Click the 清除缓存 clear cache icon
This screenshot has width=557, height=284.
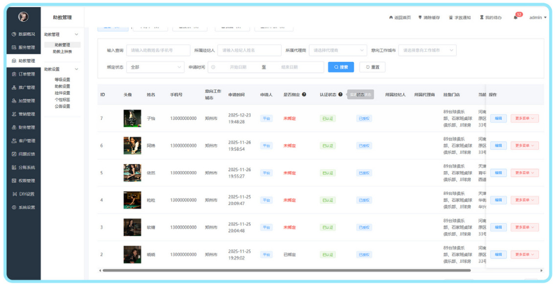[421, 18]
